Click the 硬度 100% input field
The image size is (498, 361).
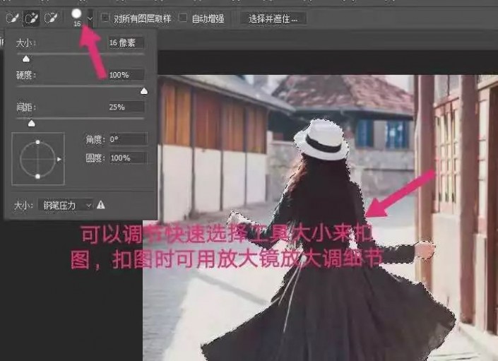coord(126,75)
